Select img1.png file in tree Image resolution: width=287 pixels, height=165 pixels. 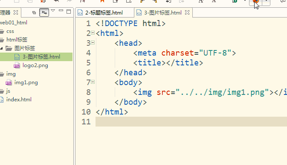26,82
